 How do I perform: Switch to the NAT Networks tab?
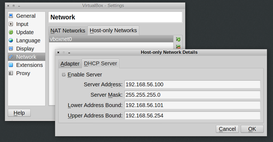tap(68, 31)
